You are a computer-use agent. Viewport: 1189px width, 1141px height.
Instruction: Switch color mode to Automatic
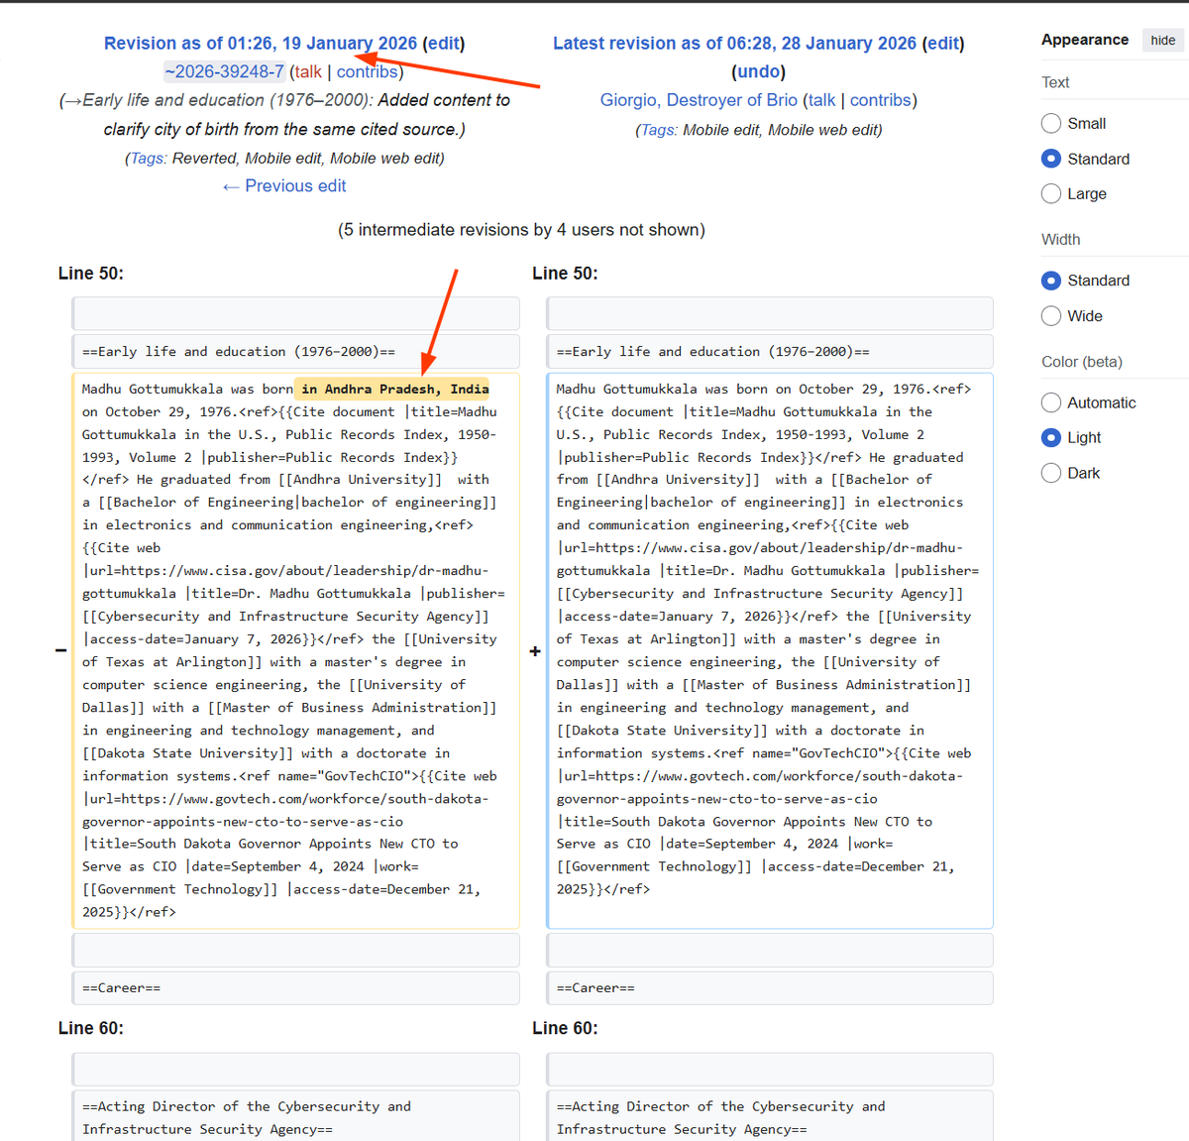tap(1050, 402)
